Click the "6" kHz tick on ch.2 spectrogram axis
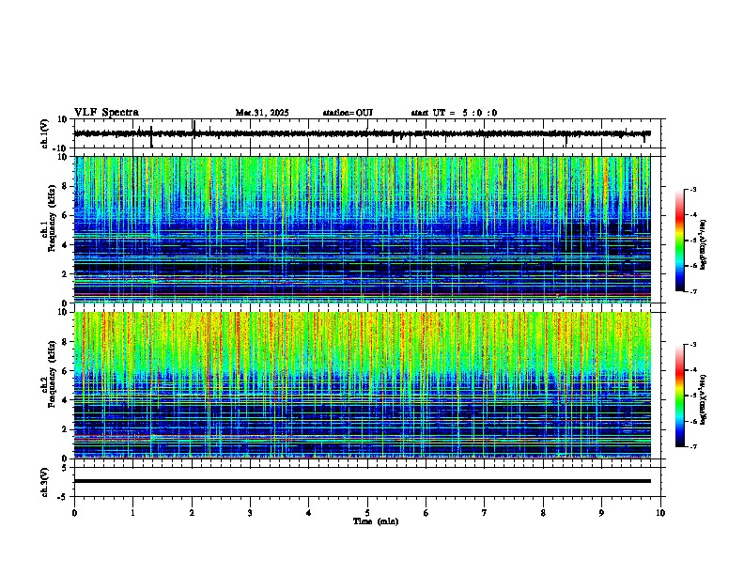The width and height of the screenshot is (744, 575). (x=64, y=370)
